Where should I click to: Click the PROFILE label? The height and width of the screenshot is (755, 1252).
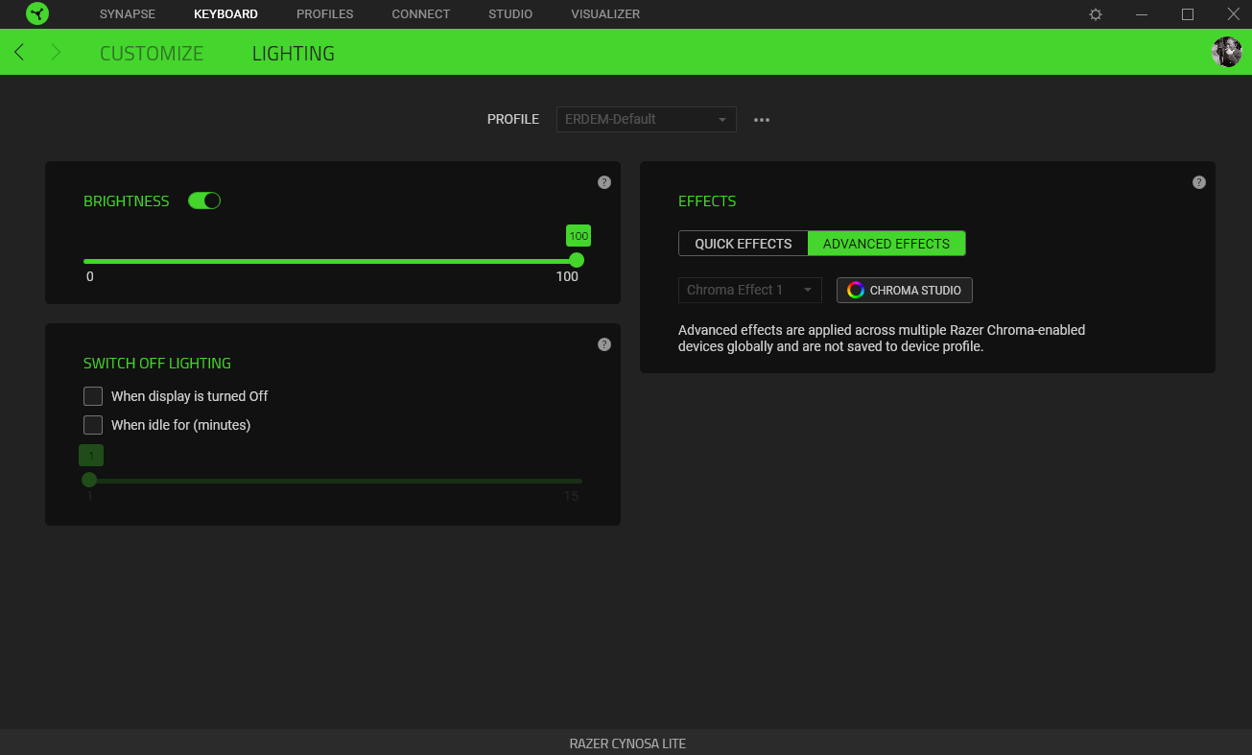tap(513, 120)
